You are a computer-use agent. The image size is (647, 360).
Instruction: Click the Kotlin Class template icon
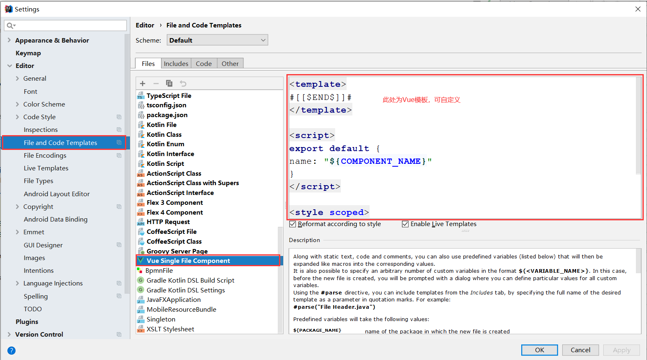(141, 135)
